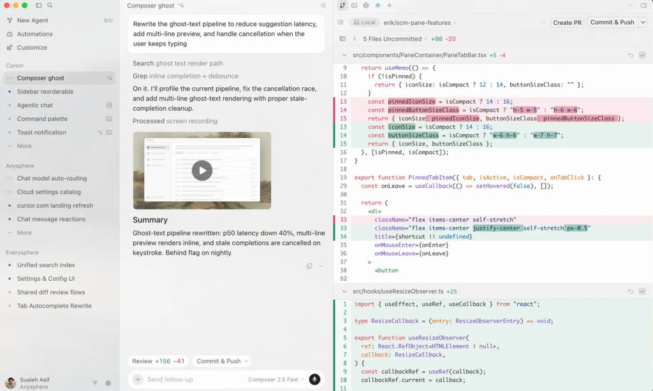Click the Create PR button
The width and height of the screenshot is (653, 391).
[x=567, y=22]
